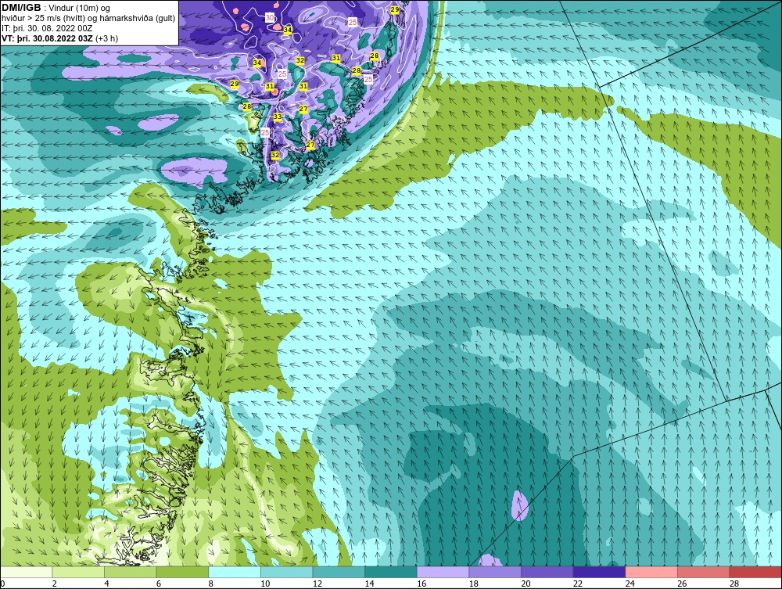Click the legend scale value 12

click(317, 584)
